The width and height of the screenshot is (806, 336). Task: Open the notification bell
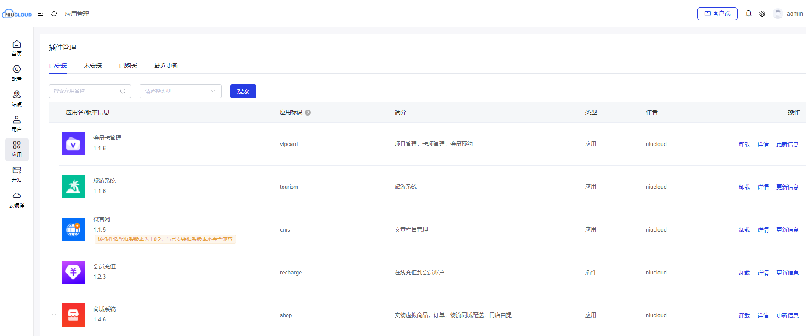coord(748,14)
